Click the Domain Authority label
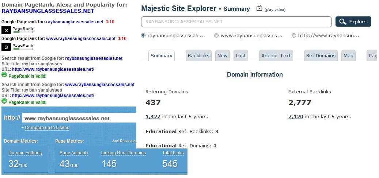The image size is (379, 178). point(25,153)
